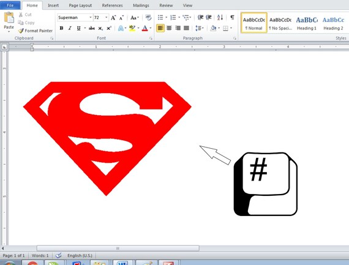Apply yellow text highlight color
The height and width of the screenshot is (265, 349).
132,28
